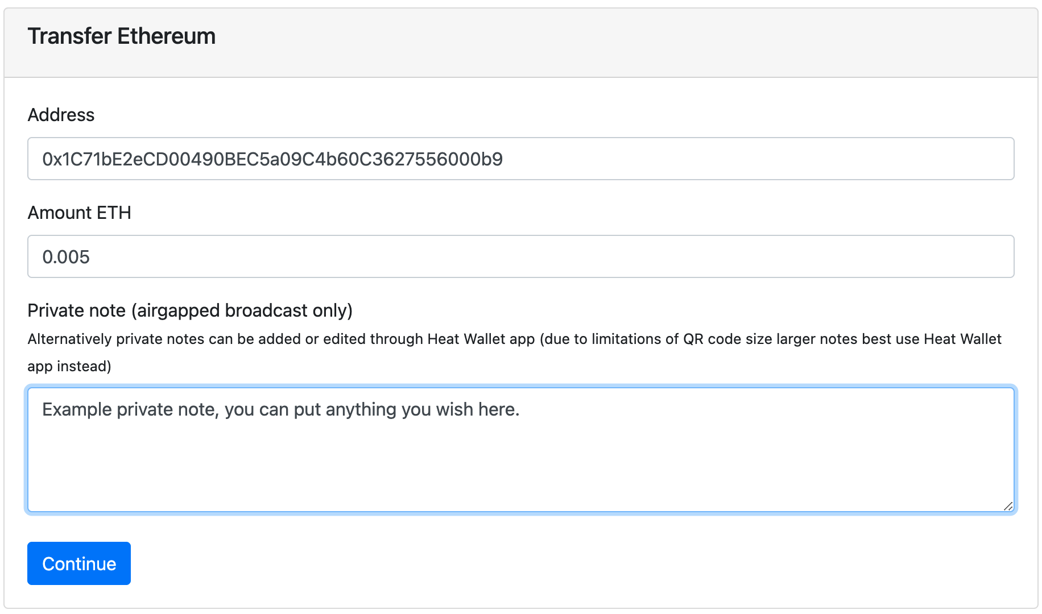
Task: Click the Address field label
Action: tap(61, 115)
